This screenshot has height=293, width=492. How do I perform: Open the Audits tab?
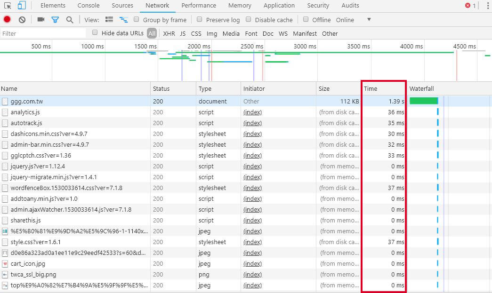coord(350,5)
